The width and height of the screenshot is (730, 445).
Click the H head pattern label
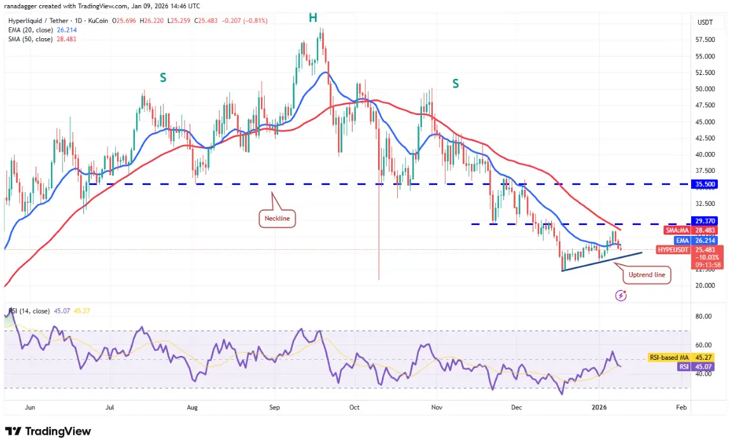tap(313, 18)
